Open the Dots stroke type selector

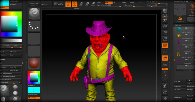[34, 26]
